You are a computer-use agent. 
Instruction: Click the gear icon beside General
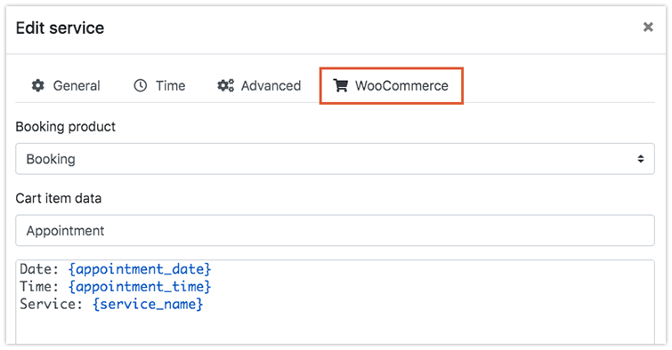tap(38, 85)
